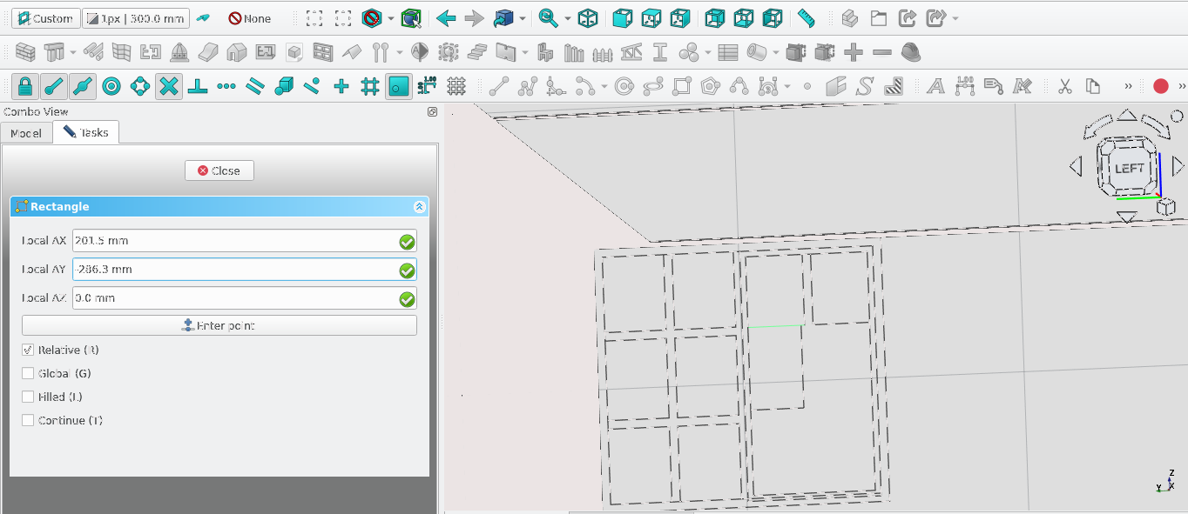The width and height of the screenshot is (1188, 514).
Task: Click the Local AX input field
Action: pyautogui.click(x=233, y=241)
